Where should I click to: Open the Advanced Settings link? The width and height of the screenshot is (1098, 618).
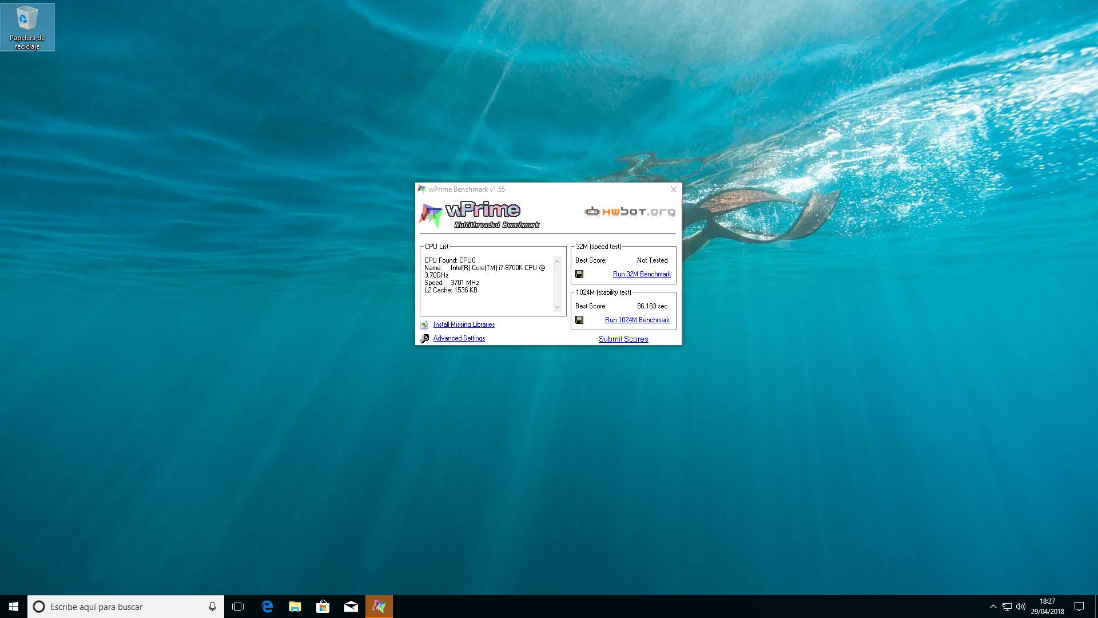tap(459, 339)
